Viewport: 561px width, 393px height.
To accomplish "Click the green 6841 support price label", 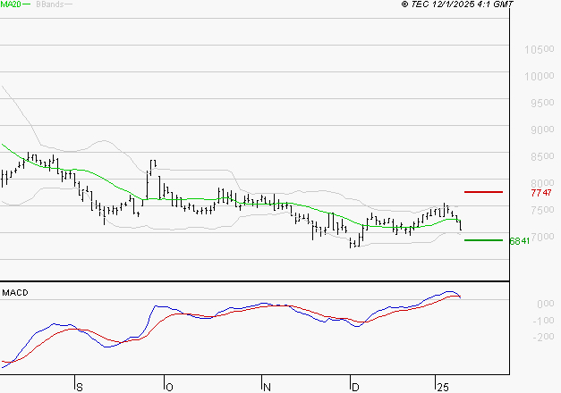I will click(520, 241).
